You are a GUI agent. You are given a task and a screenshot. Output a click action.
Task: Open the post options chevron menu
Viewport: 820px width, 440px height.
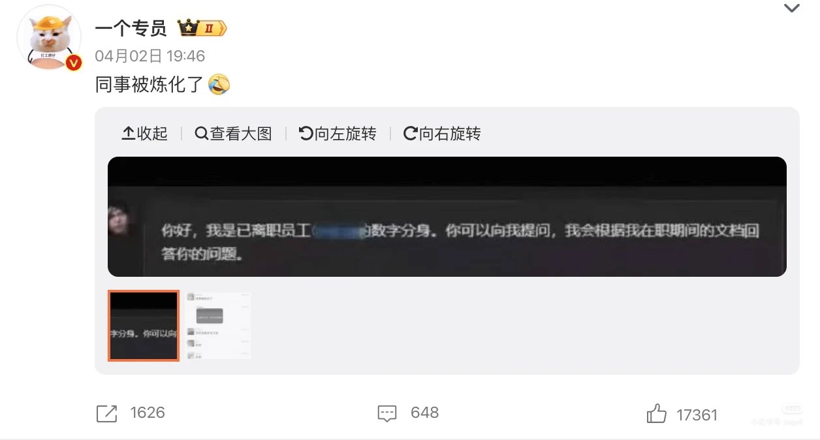(x=791, y=8)
